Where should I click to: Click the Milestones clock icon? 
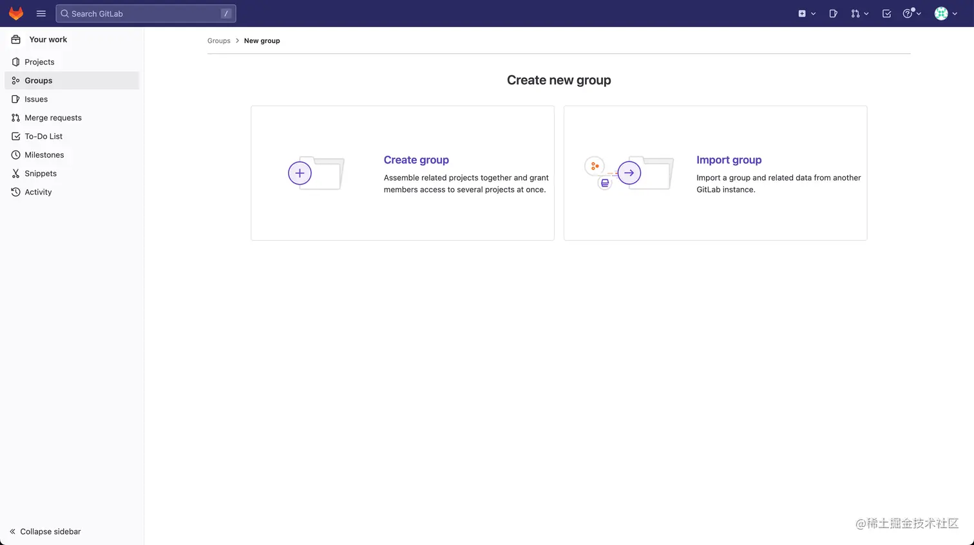pos(15,155)
